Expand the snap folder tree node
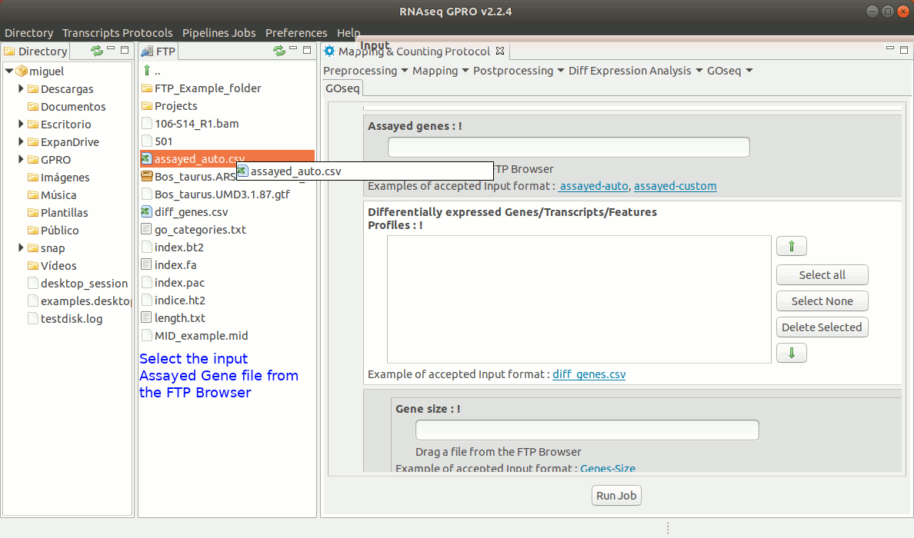 [x=21, y=248]
